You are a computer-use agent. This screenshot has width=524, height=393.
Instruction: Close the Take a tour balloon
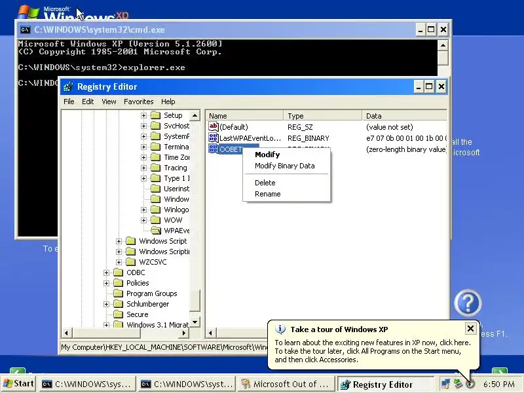(x=470, y=329)
